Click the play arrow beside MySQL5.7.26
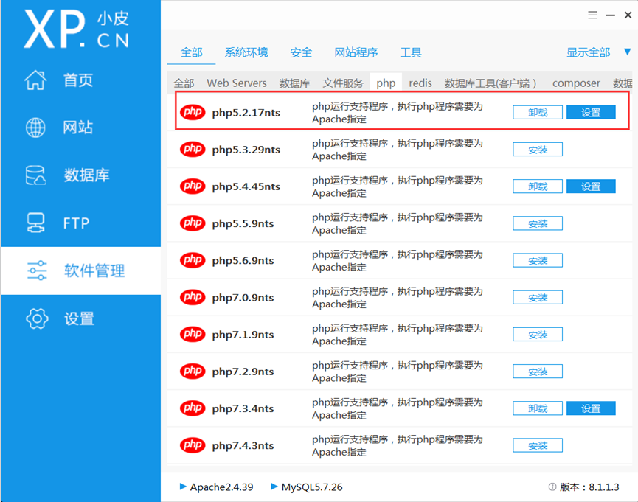The image size is (638, 502). click(x=274, y=486)
